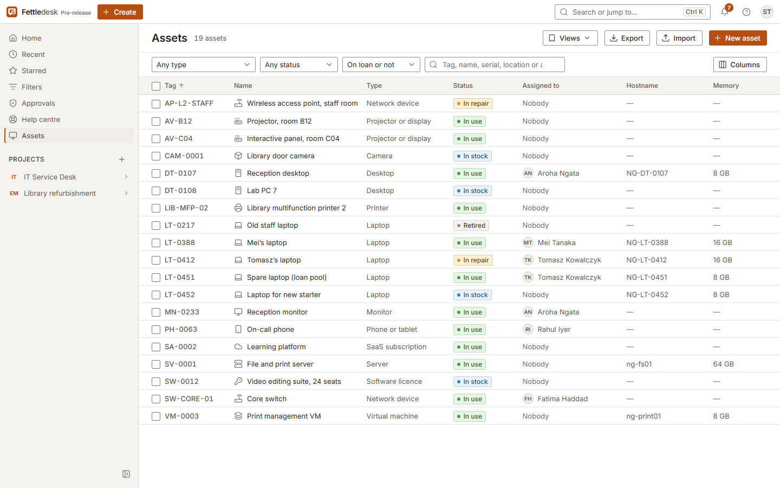Click the sort arrow next to Tag header
The width and height of the screenshot is (780, 488).
coord(181,86)
